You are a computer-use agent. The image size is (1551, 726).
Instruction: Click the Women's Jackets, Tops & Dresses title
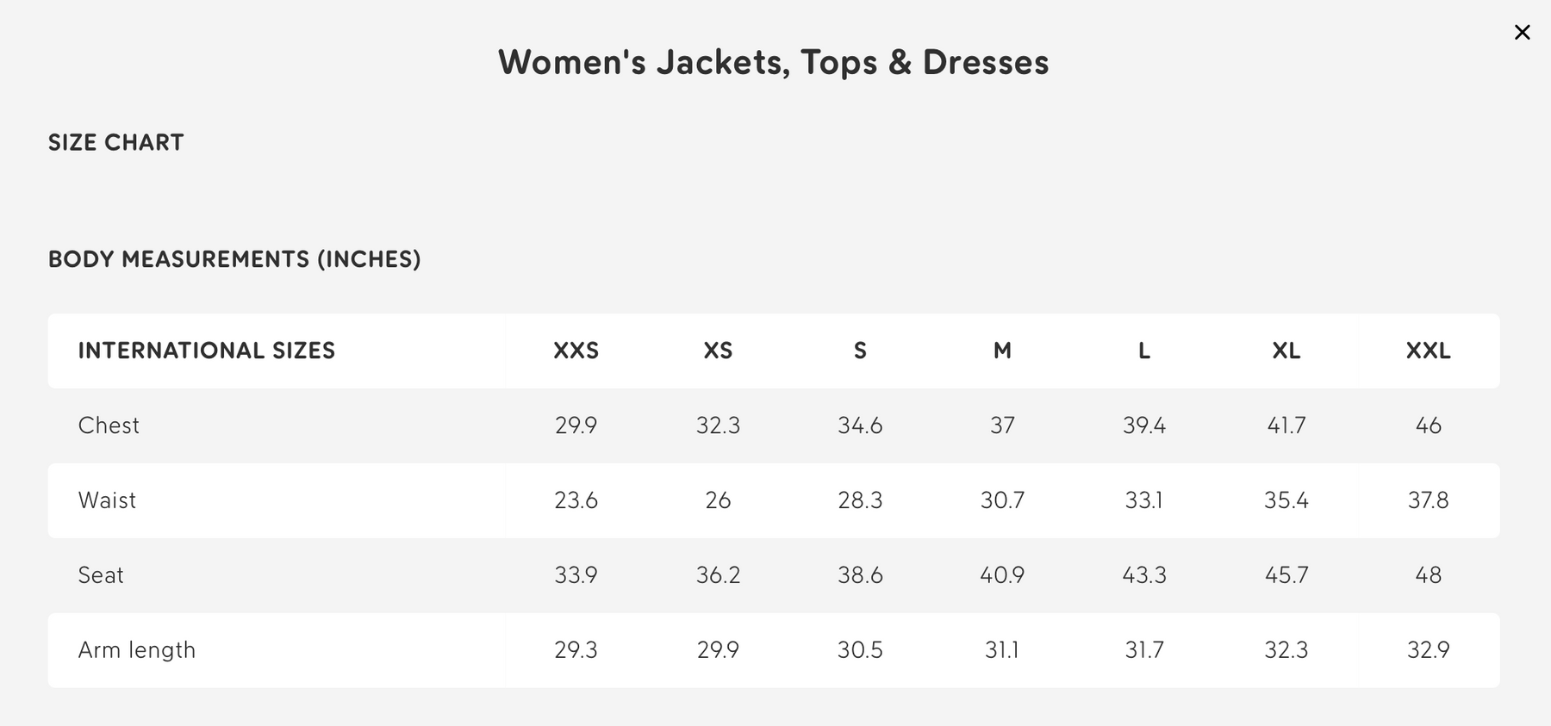[x=774, y=62]
